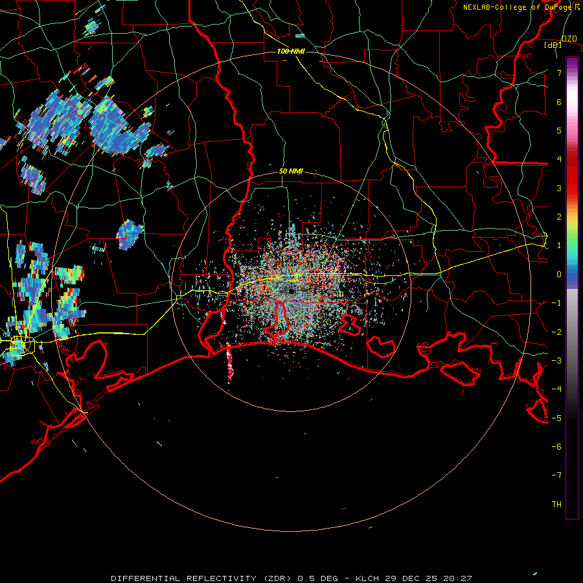Click the 0 dB legend value
Viewport: 583px width, 583px height.
tap(559, 275)
